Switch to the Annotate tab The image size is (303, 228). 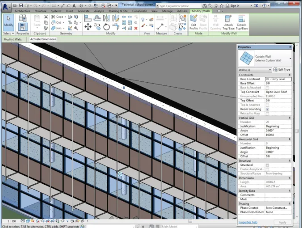click(84, 11)
